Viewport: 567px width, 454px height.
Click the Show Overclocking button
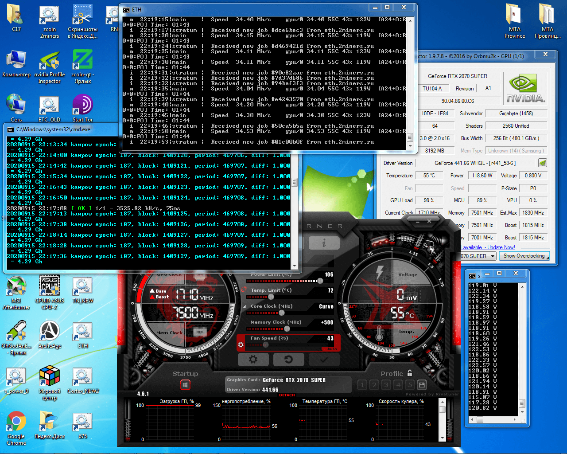[x=524, y=256]
